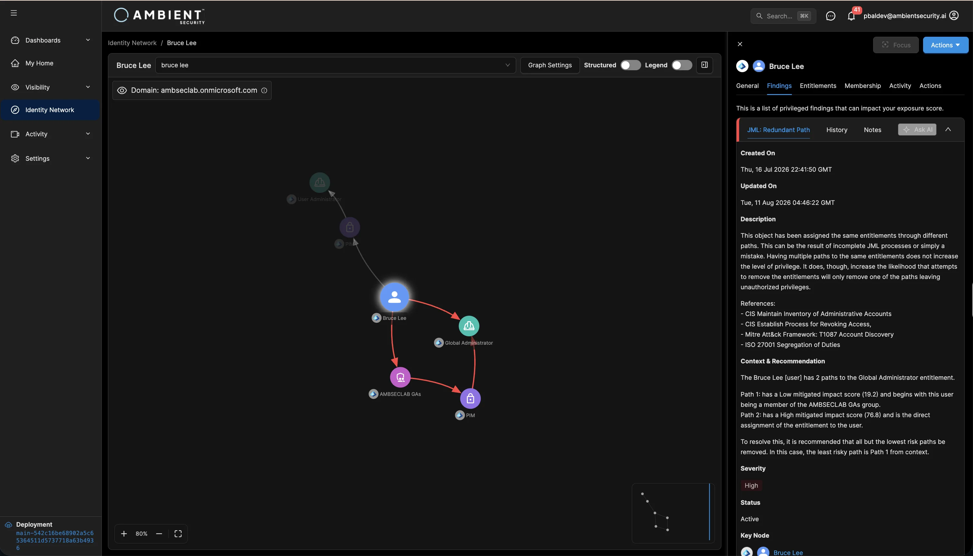Fit graph to screen icon
This screenshot has height=556, width=973.
[178, 533]
